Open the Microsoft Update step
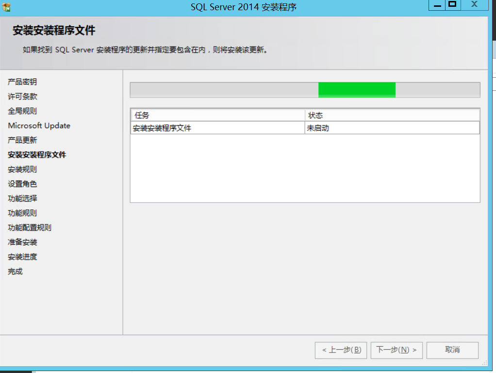This screenshot has height=373, width=496. click(x=39, y=125)
